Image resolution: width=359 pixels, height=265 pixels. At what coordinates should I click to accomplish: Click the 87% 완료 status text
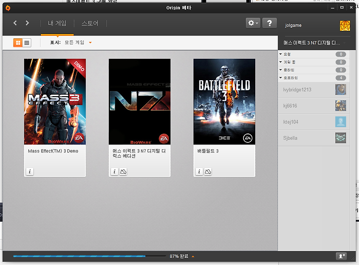[179, 257]
